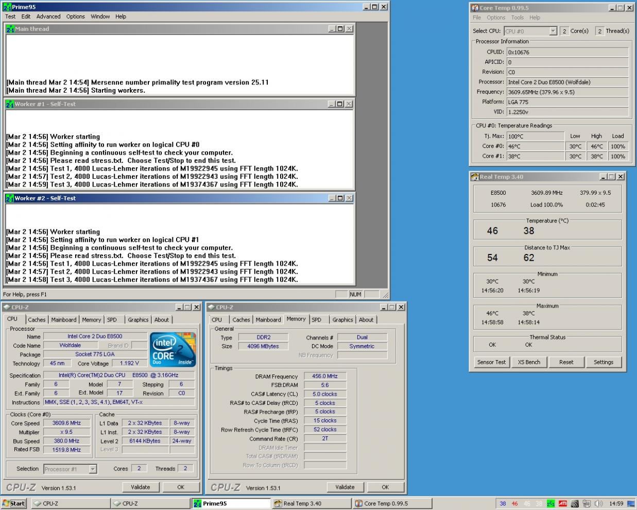Click the volume speaker tray icon
This screenshot has height=510, width=637.
[598, 503]
